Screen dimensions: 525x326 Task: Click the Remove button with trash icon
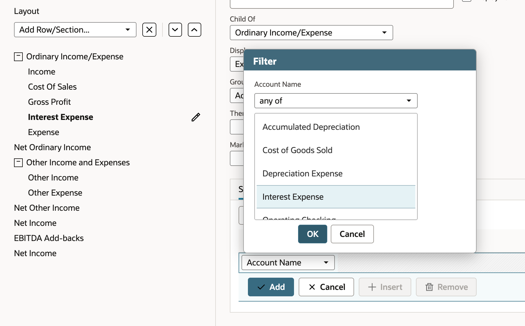[x=446, y=287]
